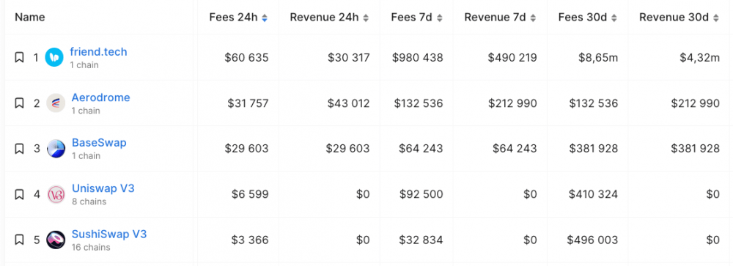Click the Aerodrome logo icon
The height and width of the screenshot is (266, 733).
coord(56,103)
